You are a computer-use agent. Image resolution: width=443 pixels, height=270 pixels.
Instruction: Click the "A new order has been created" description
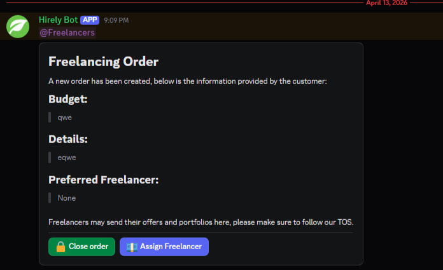187,81
